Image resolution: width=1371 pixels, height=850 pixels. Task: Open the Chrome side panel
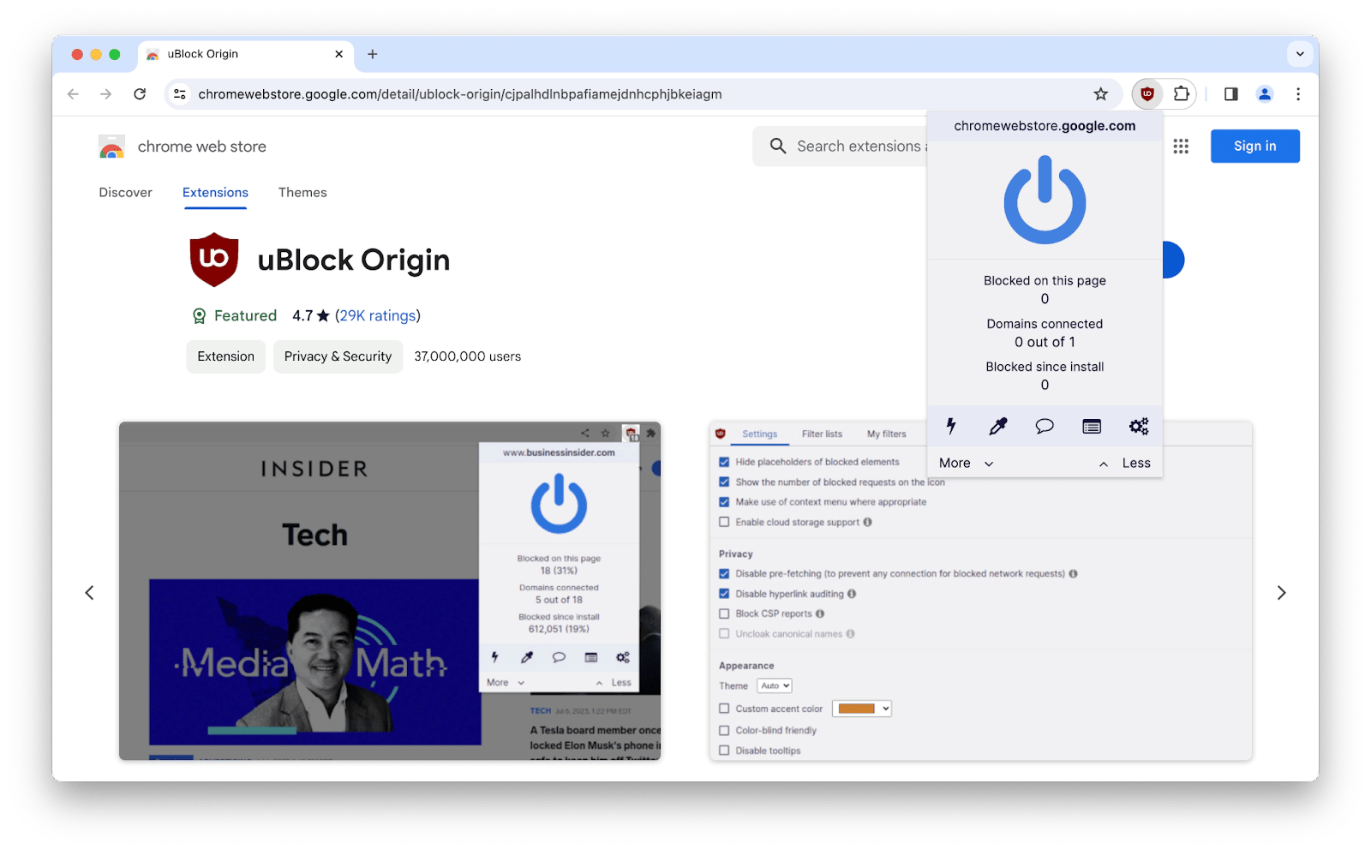click(x=1231, y=94)
